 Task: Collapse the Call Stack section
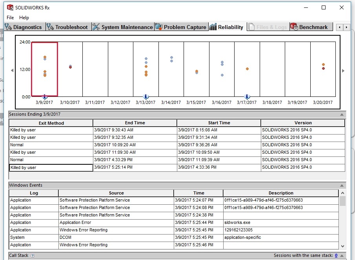pyautogui.click(x=342, y=256)
